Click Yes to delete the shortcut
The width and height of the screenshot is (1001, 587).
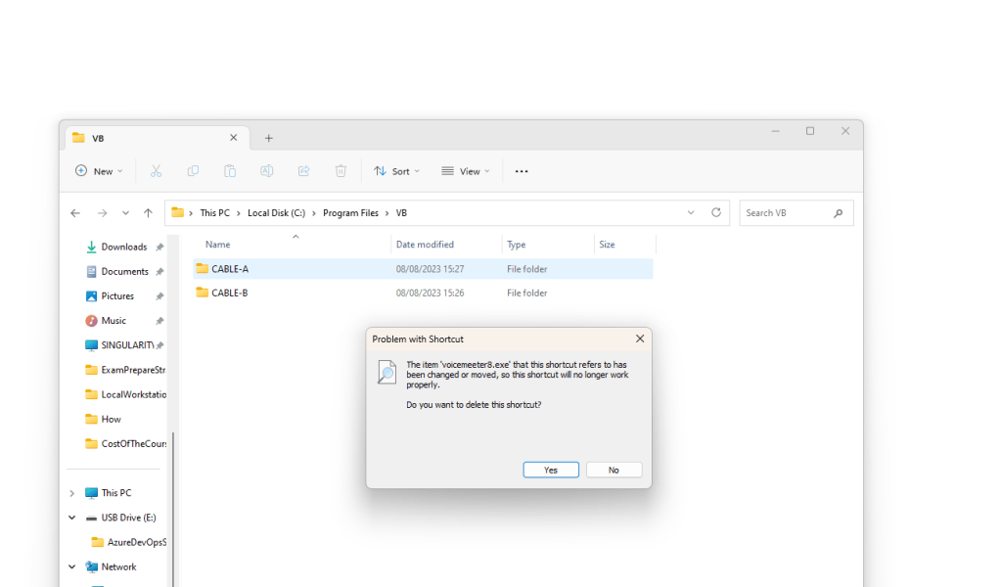click(551, 470)
